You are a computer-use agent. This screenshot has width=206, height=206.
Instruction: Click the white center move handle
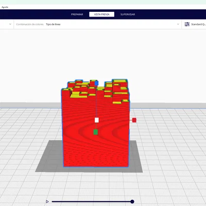pyautogui.click(x=97, y=120)
